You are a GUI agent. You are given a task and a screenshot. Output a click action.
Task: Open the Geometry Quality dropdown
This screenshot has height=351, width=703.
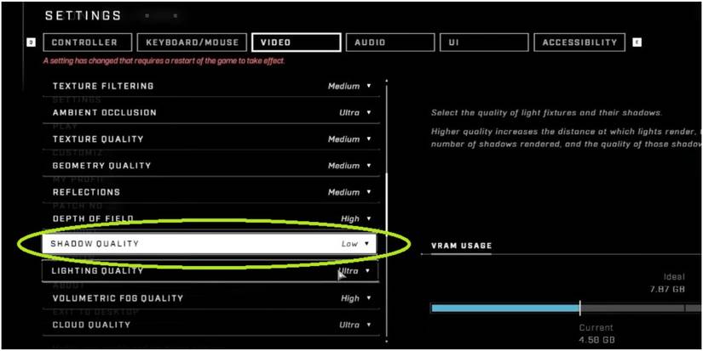pyautogui.click(x=369, y=166)
